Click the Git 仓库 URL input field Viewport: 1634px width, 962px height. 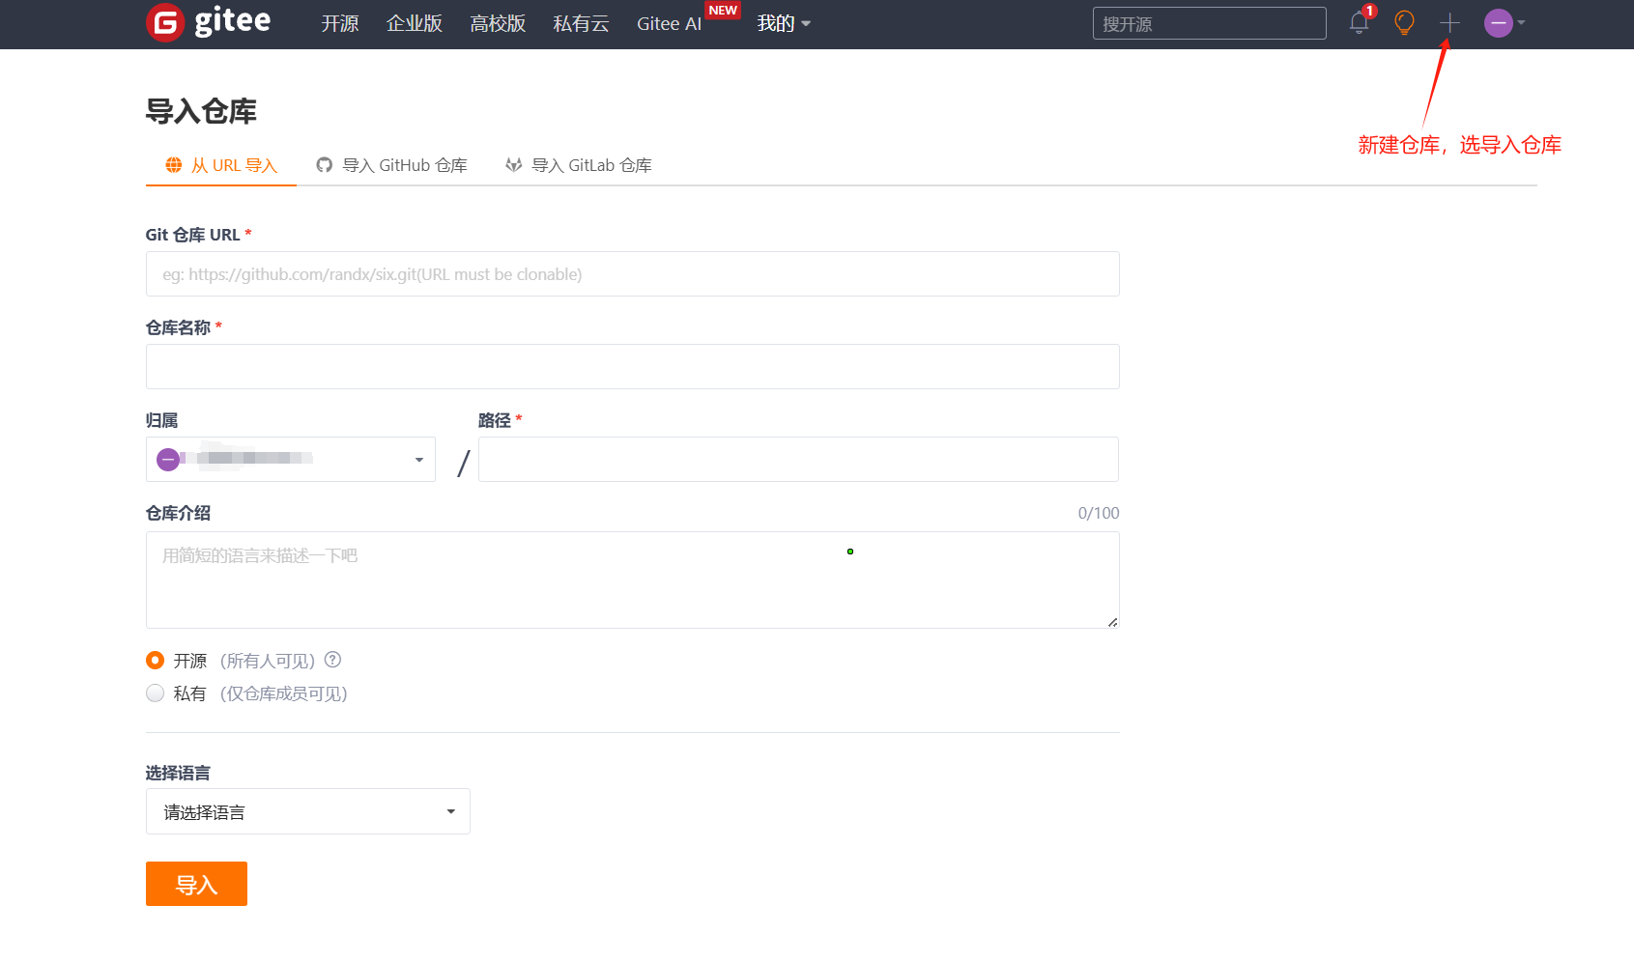[632, 274]
